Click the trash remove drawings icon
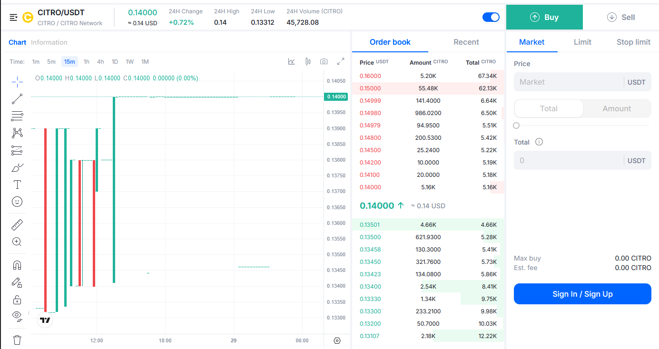659x349 pixels. (17, 339)
